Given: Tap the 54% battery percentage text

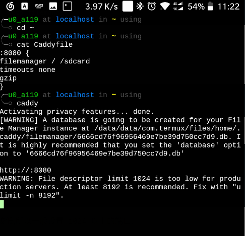Looking at the screenshot, I should (x=196, y=7).
